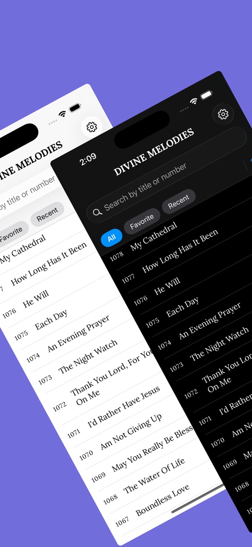Open An Evening Prayer on dark phone
Viewport: 252px width, 547px height.
click(x=210, y=321)
